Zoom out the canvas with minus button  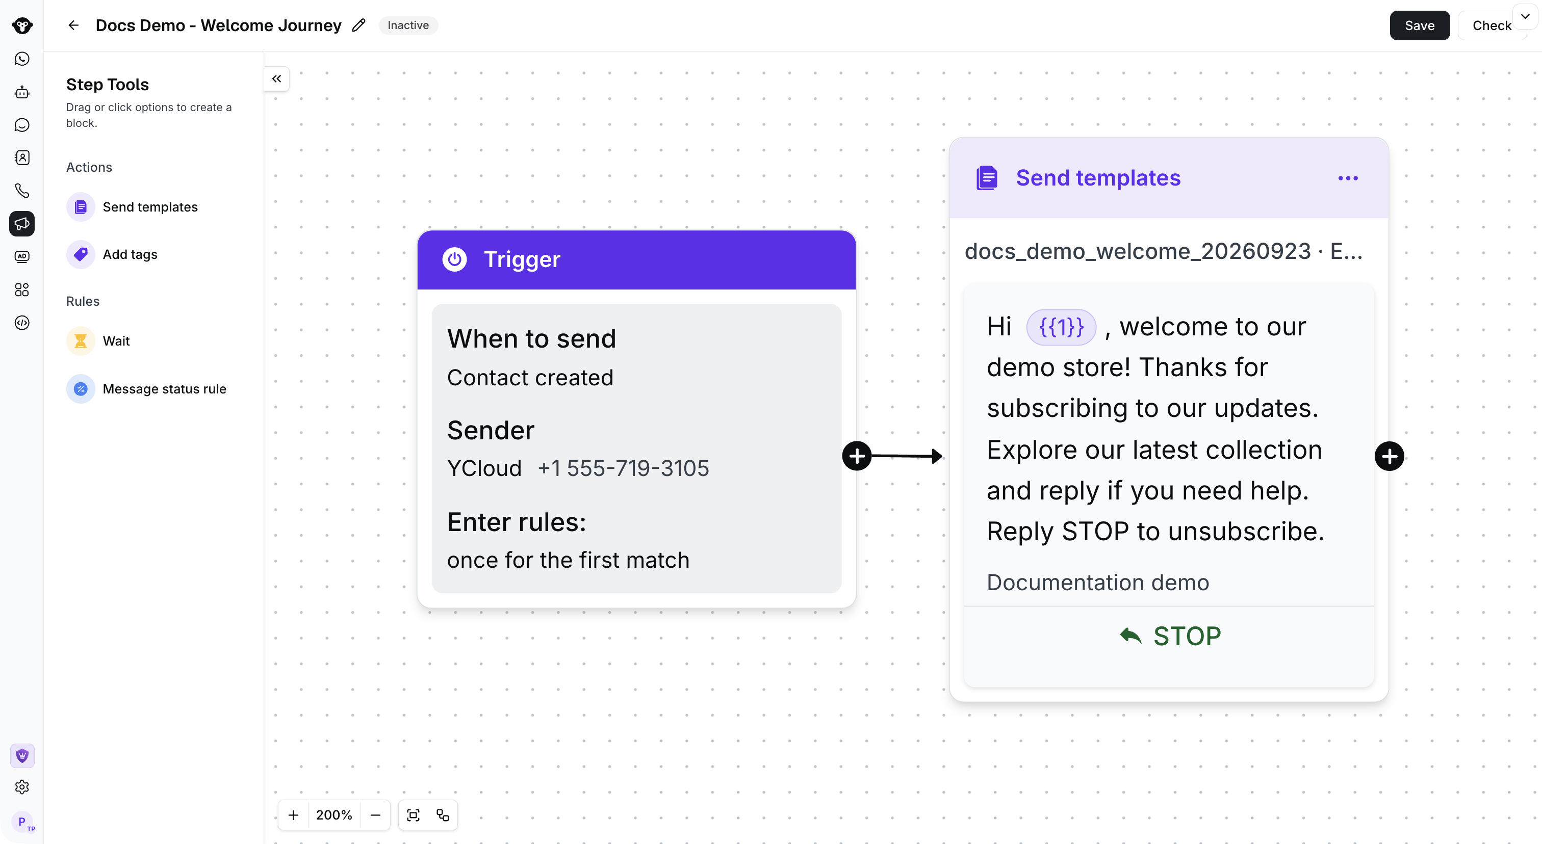tap(375, 814)
